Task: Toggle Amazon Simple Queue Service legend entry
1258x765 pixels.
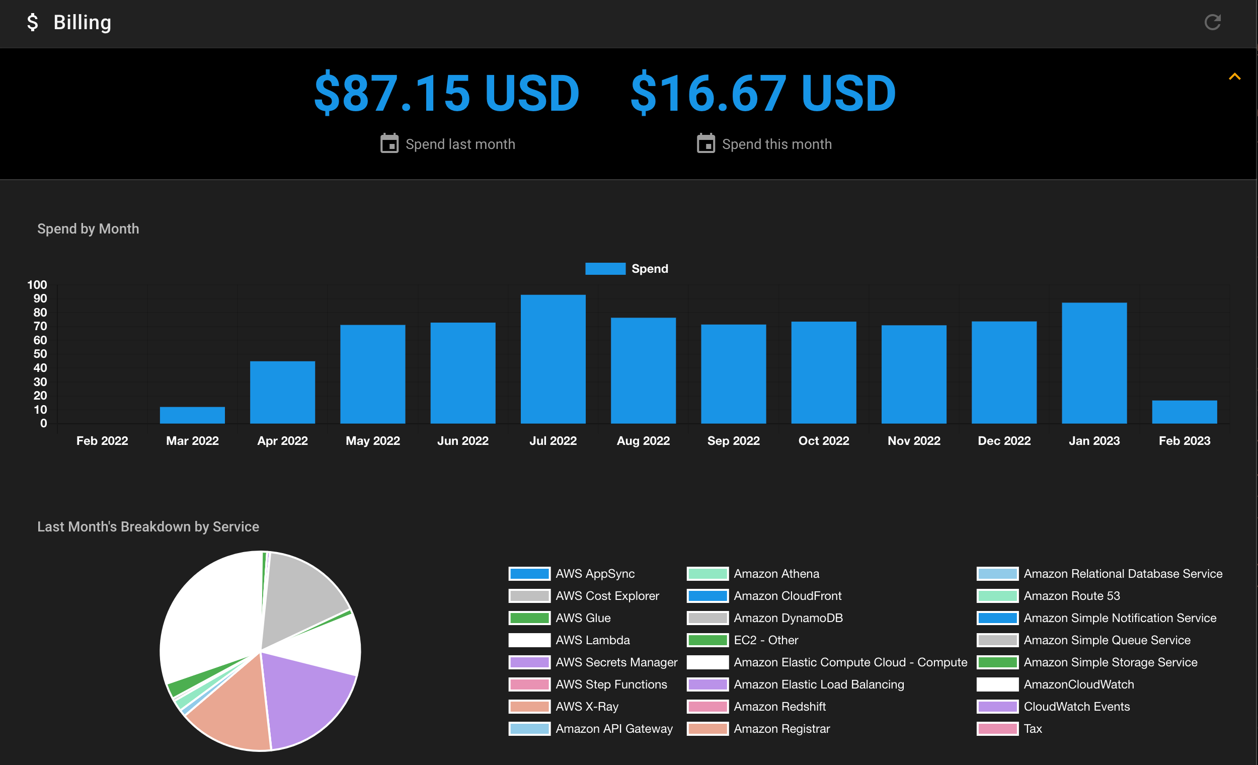Action: pyautogui.click(x=1084, y=640)
